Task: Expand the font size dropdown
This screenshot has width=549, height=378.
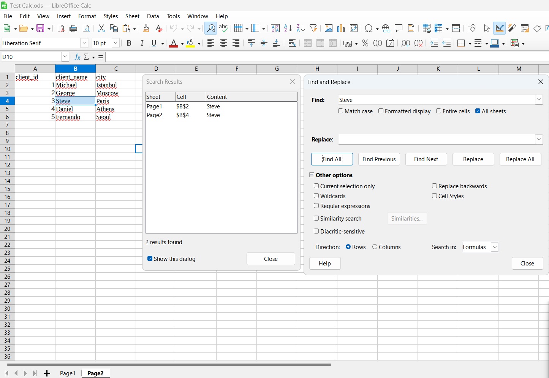Action: point(115,43)
